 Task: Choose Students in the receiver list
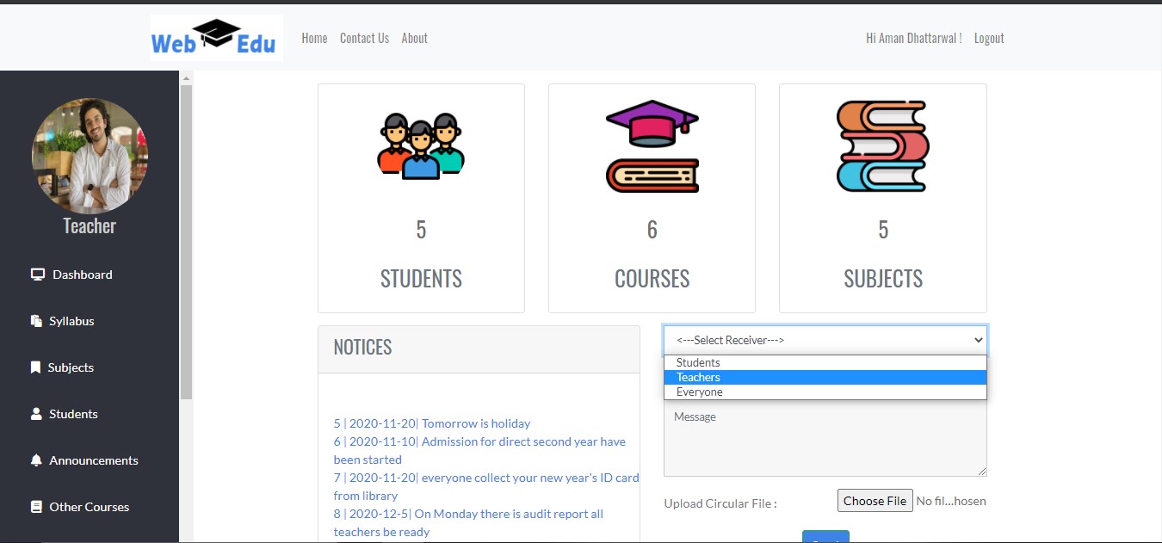[697, 362]
